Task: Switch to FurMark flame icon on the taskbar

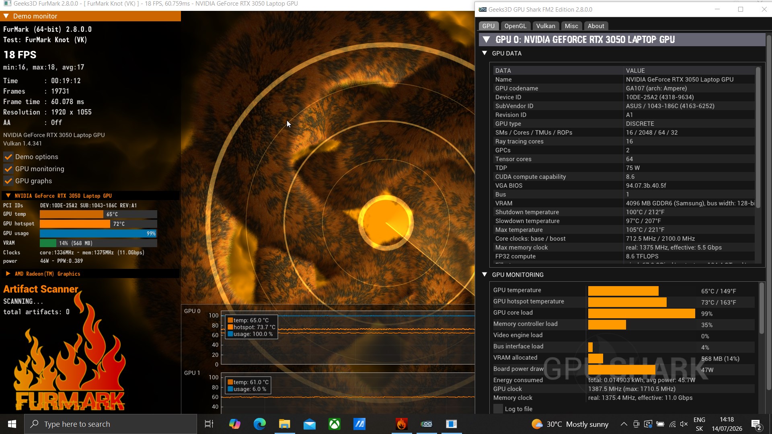Action: [x=402, y=424]
